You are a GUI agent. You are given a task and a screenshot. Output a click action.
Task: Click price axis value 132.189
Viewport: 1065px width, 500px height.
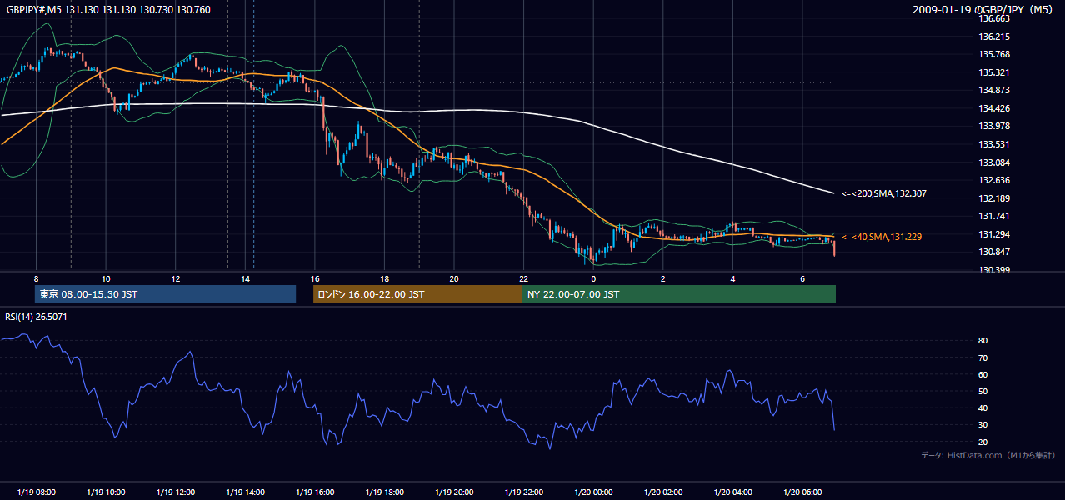993,198
